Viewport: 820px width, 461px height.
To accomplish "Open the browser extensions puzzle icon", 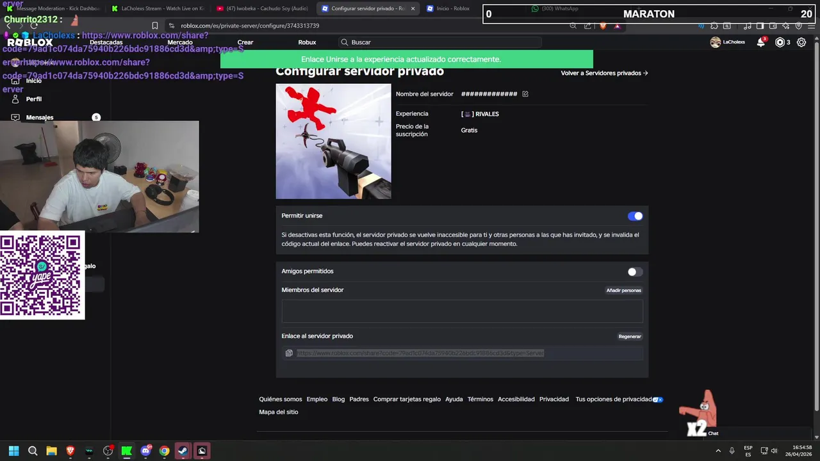I will 714,26.
